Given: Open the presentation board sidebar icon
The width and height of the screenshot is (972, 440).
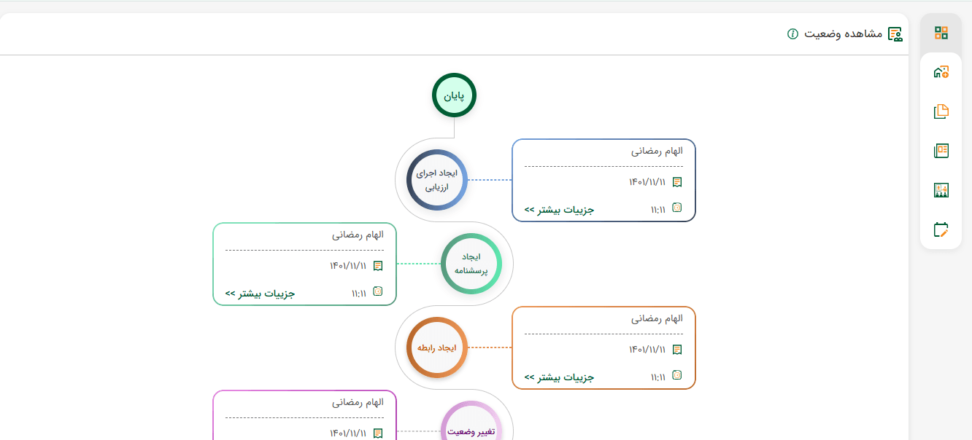Looking at the screenshot, I should pos(941,190).
